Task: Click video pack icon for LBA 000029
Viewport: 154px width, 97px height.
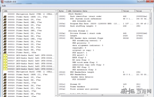Action: tap(5, 94)
